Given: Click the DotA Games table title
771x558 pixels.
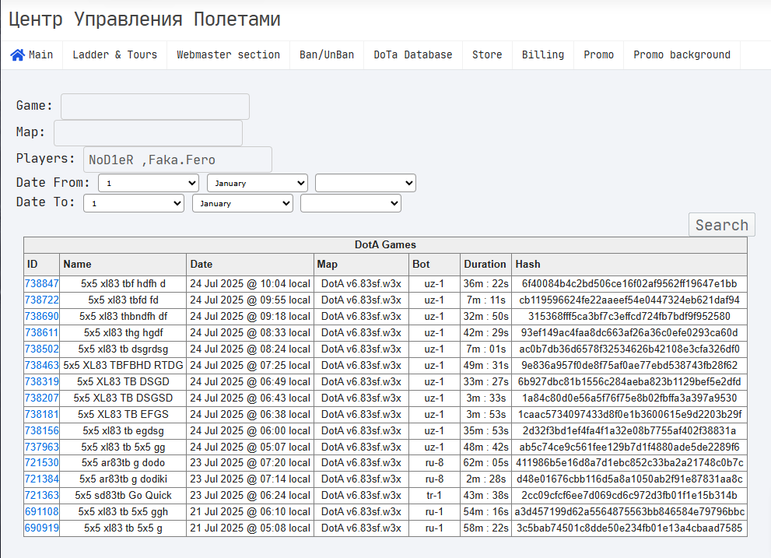Looking at the screenshot, I should tap(386, 245).
